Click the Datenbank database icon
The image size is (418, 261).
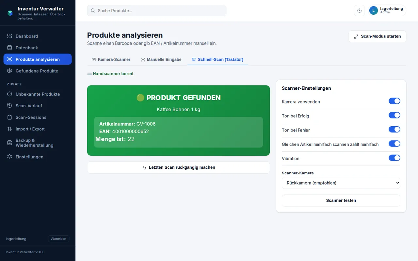coord(9,48)
